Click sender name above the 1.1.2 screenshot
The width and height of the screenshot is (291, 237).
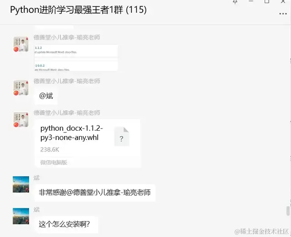coord(67,37)
